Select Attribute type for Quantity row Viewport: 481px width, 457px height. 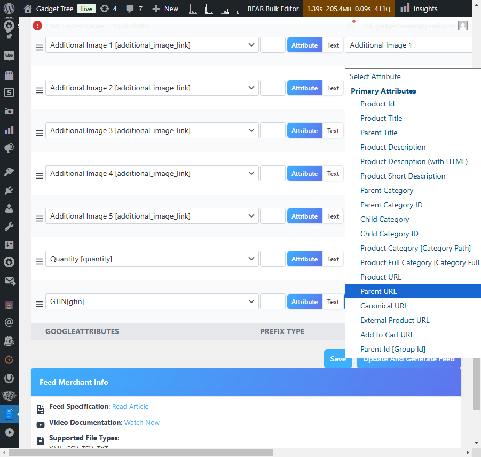(305, 259)
